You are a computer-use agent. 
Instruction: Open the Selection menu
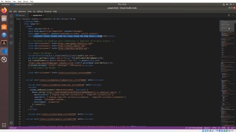pos(22,11)
